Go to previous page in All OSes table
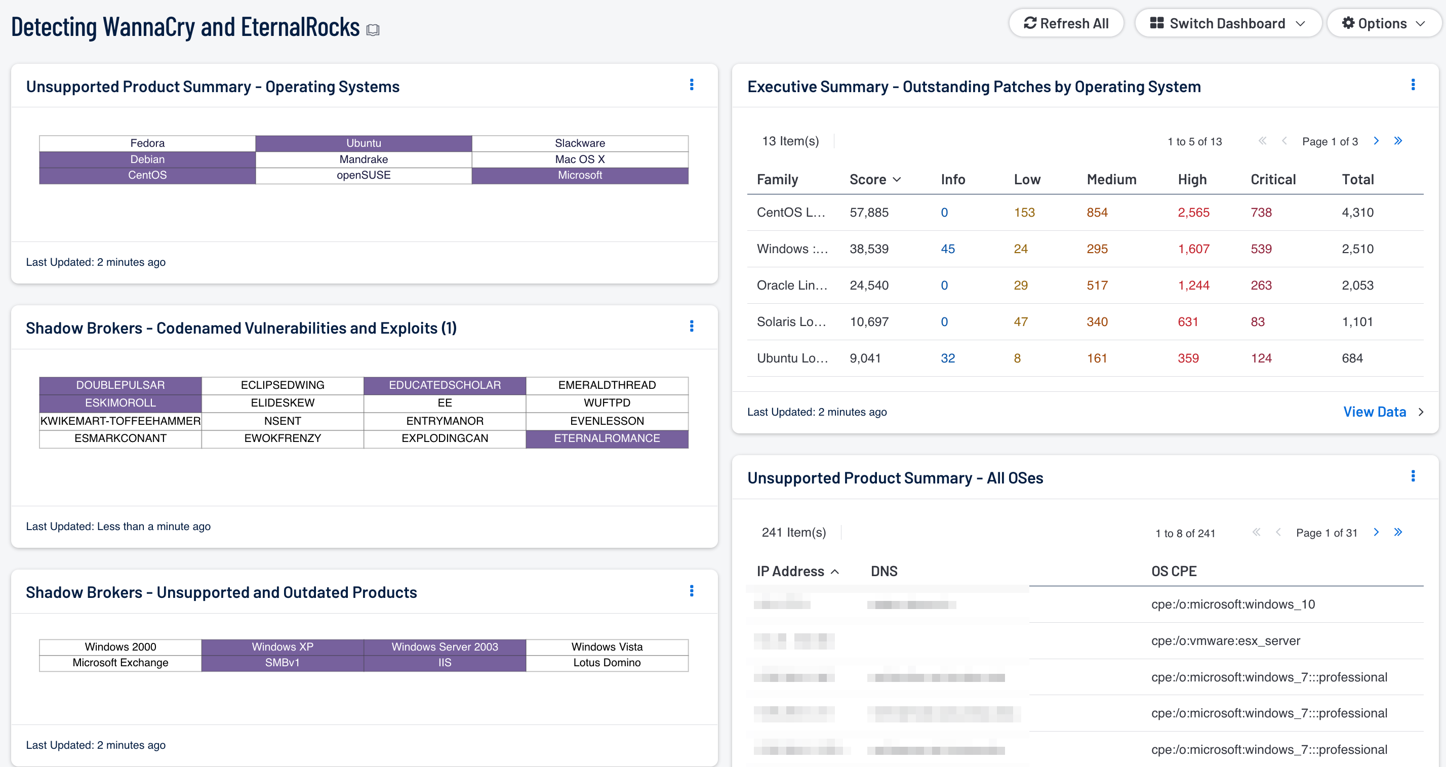The height and width of the screenshot is (767, 1446). tap(1278, 532)
